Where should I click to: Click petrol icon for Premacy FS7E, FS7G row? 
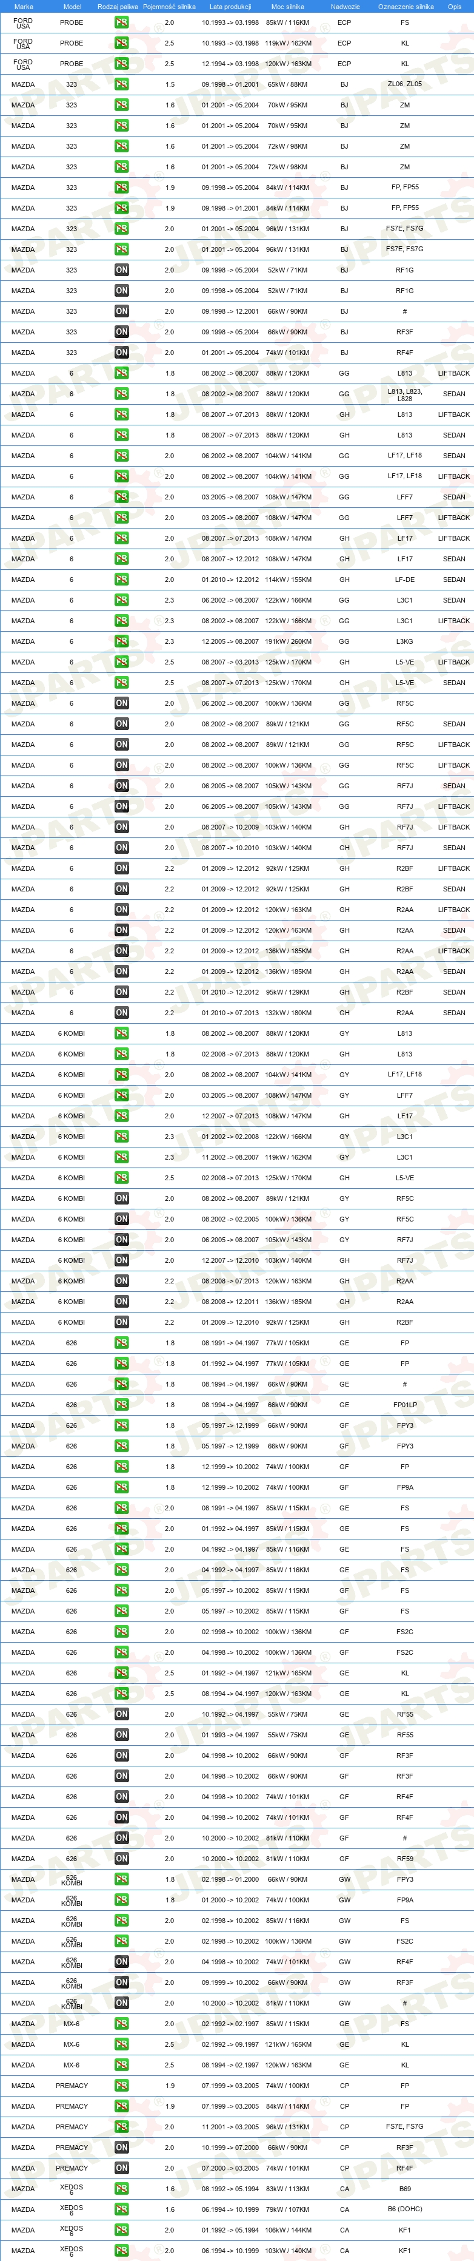tap(121, 2127)
